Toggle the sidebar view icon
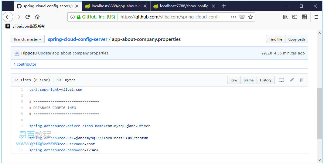 [295, 17]
